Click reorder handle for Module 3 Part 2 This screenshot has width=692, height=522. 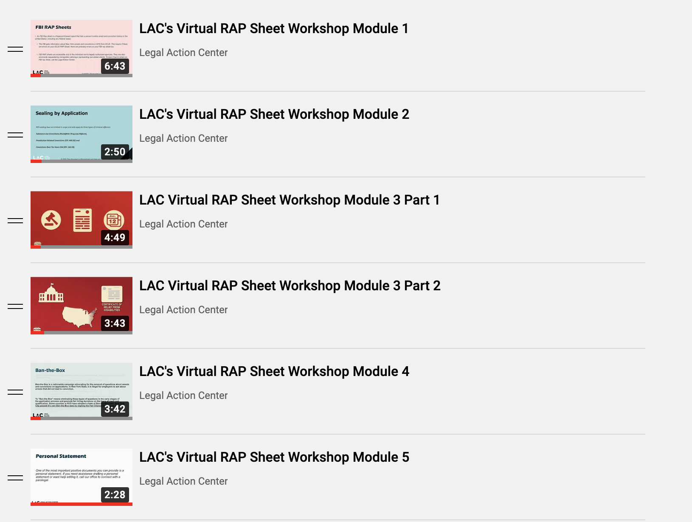[15, 306]
